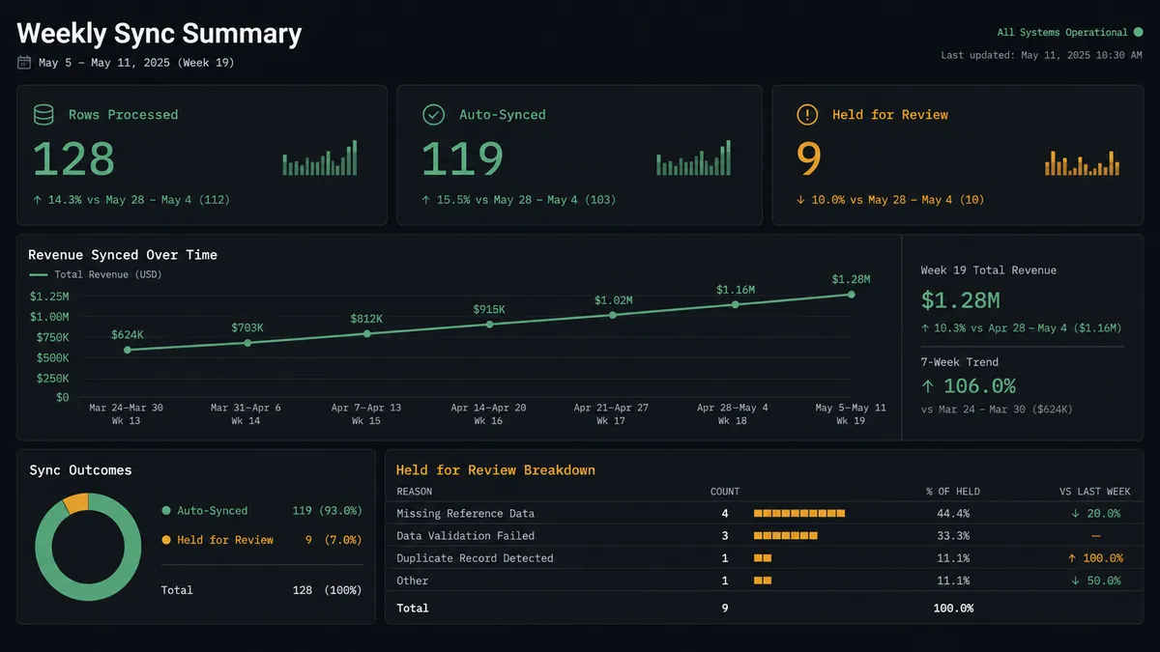Click the $812K data point on revenue chart

coord(367,333)
